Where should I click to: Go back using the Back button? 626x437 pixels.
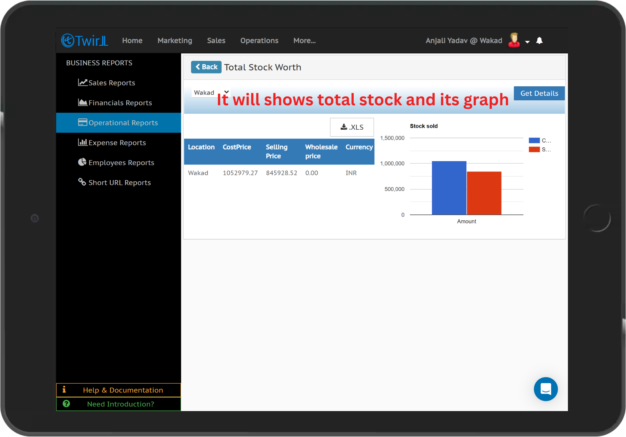[x=206, y=67]
